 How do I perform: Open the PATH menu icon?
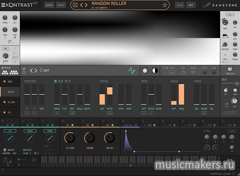(x=167, y=68)
